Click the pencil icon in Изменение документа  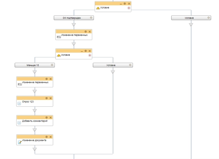(x=20, y=142)
